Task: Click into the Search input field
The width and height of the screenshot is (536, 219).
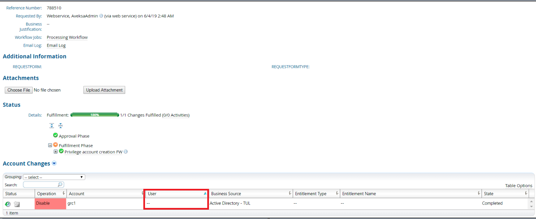Action: tap(40, 184)
